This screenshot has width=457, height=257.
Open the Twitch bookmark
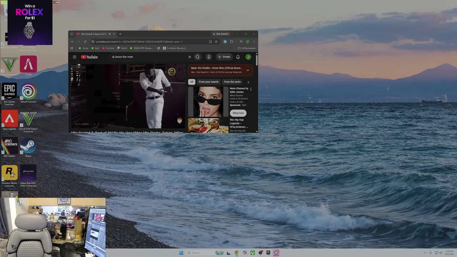[122, 48]
